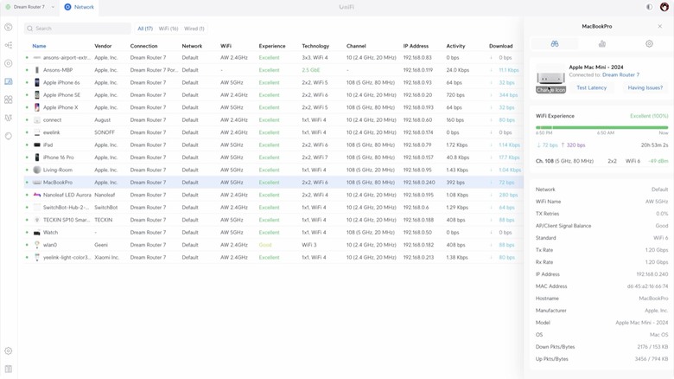Sort table by Activity column
This screenshot has width=674, height=379.
coord(455,46)
